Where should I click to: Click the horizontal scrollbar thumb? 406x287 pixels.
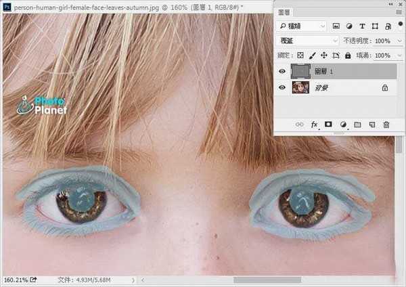point(267,280)
